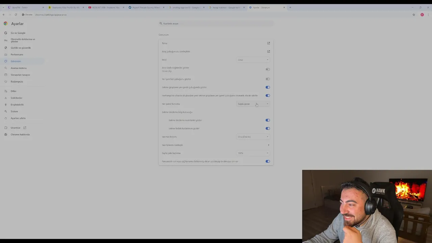This screenshot has width=432, height=243.
Task: Toggle Sekme bellek kullanımını göster
Action: [268, 128]
